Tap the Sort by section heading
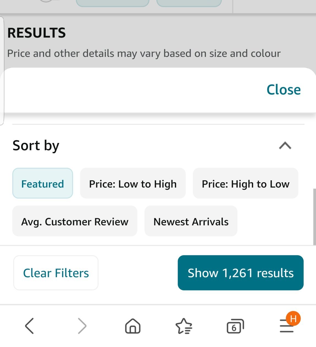 [x=36, y=145]
